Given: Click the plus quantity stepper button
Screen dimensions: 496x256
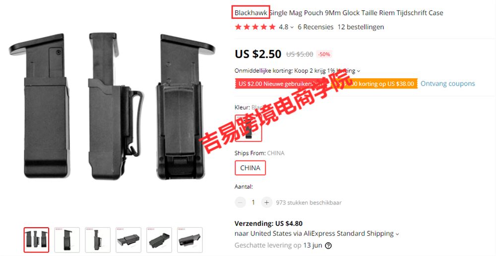Looking at the screenshot, I should 267,203.
